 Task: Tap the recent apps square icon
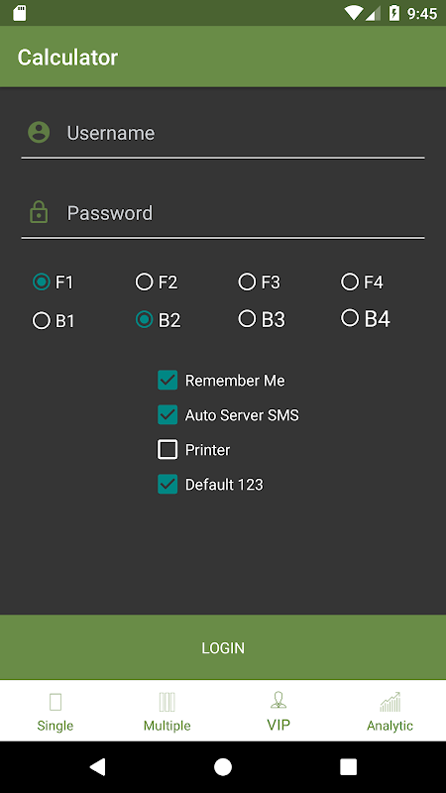tap(348, 766)
